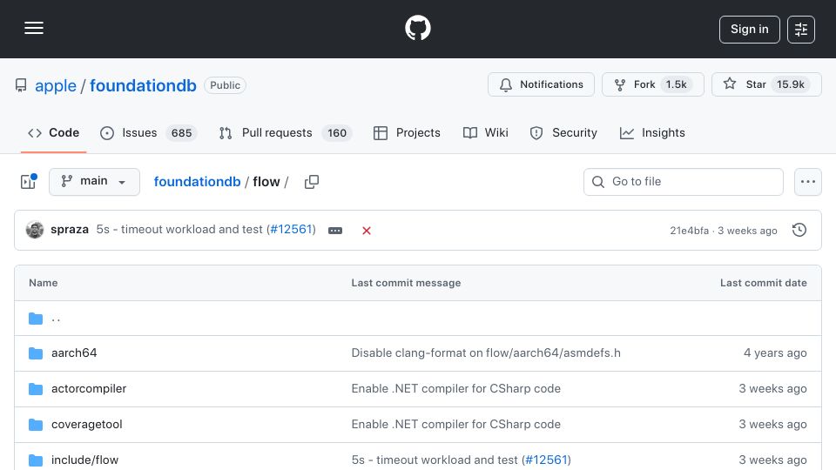The image size is (836, 470).
Task: Open commit 21e4bfa
Action: [689, 231]
